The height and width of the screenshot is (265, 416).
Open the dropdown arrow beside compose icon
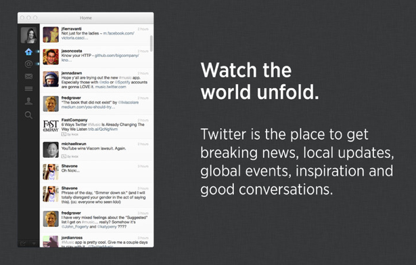(34, 243)
